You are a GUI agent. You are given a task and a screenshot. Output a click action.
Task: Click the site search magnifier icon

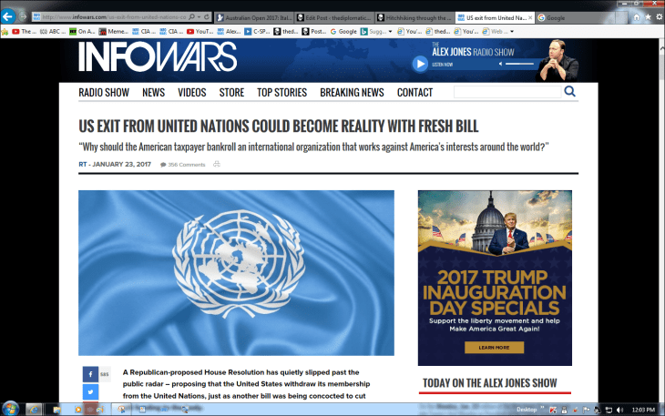(570, 92)
